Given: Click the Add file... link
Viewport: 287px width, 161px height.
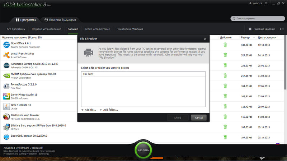Looking at the screenshot, I should click(90, 110).
